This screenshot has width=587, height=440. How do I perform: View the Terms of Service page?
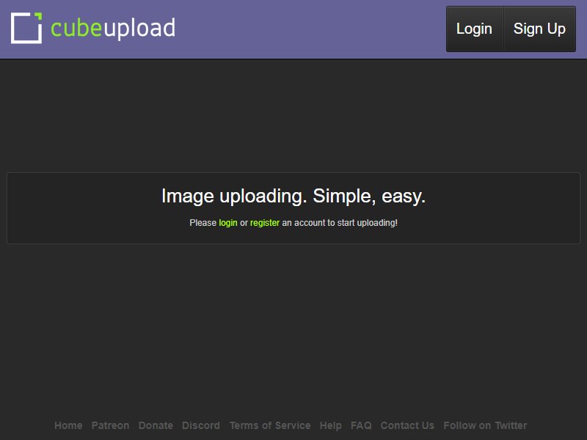pyautogui.click(x=270, y=425)
